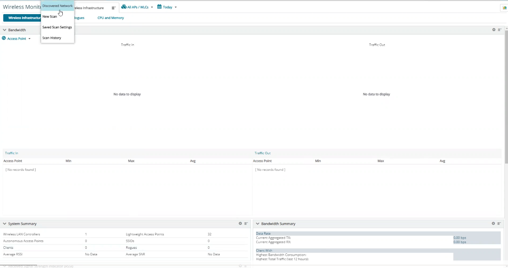Open the Bandwidth Summary options menu icon
Image resolution: width=508 pixels, height=268 pixels.
(x=499, y=224)
